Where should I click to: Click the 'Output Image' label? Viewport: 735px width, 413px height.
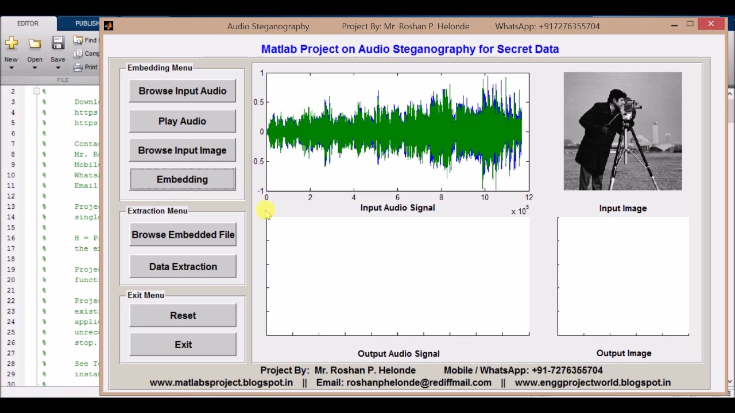(624, 353)
